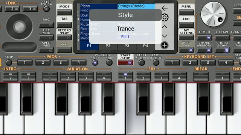Toggle the SYNCHRO STOP round button
241x135 pixels.
tap(109, 63)
